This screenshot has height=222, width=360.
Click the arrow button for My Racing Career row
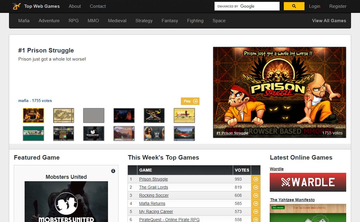(x=256, y=211)
